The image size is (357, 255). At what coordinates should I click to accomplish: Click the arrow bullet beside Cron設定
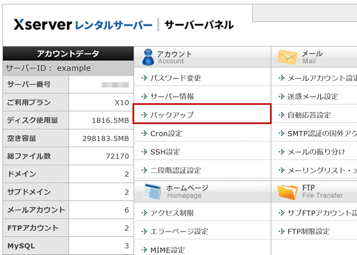point(144,133)
